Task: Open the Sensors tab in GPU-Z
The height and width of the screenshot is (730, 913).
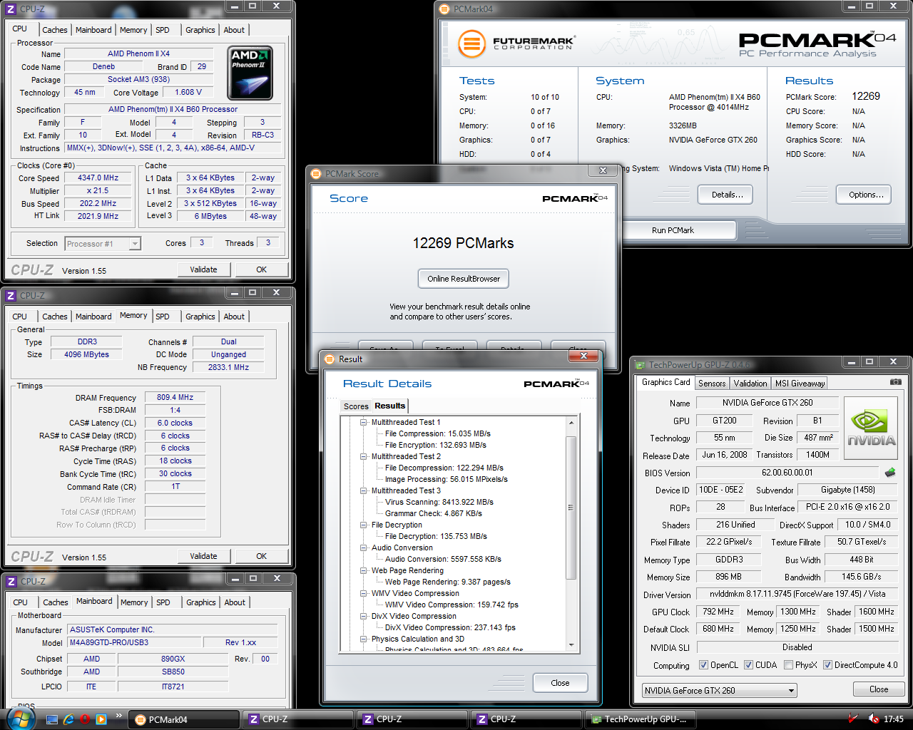Action: [712, 384]
